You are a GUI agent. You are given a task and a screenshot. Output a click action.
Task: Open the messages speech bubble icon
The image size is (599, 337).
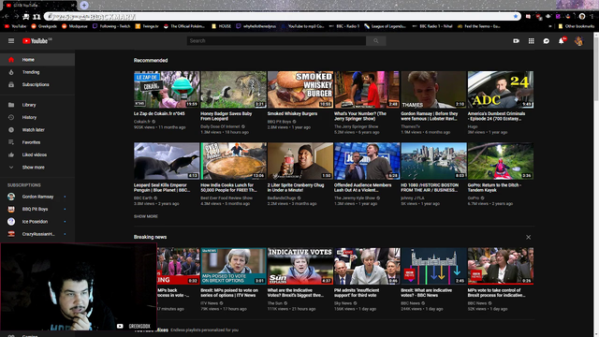click(547, 41)
